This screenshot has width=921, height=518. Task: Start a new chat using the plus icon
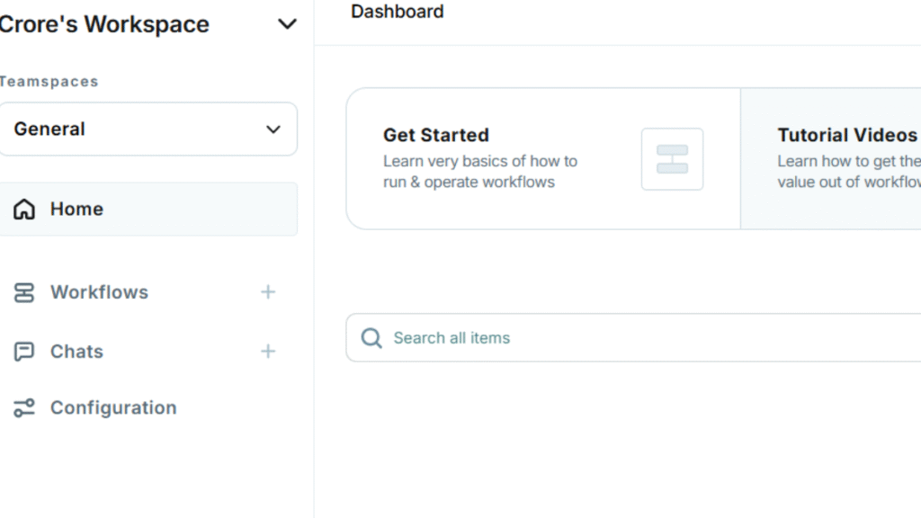[x=268, y=351]
